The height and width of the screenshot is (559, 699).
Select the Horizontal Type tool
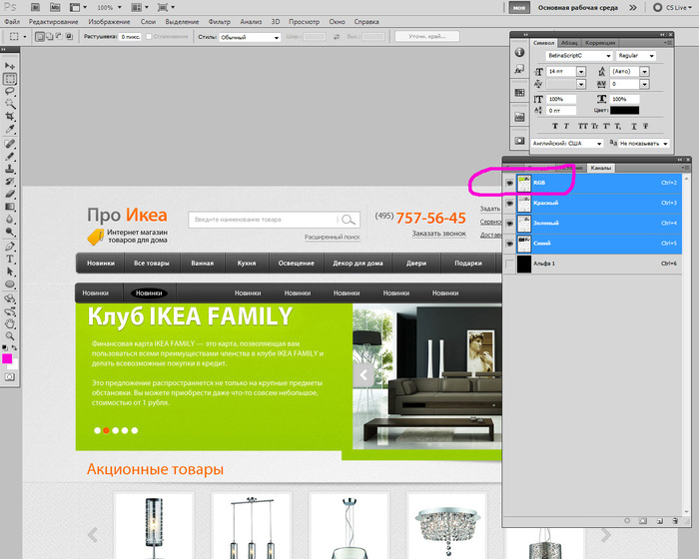(x=10, y=259)
